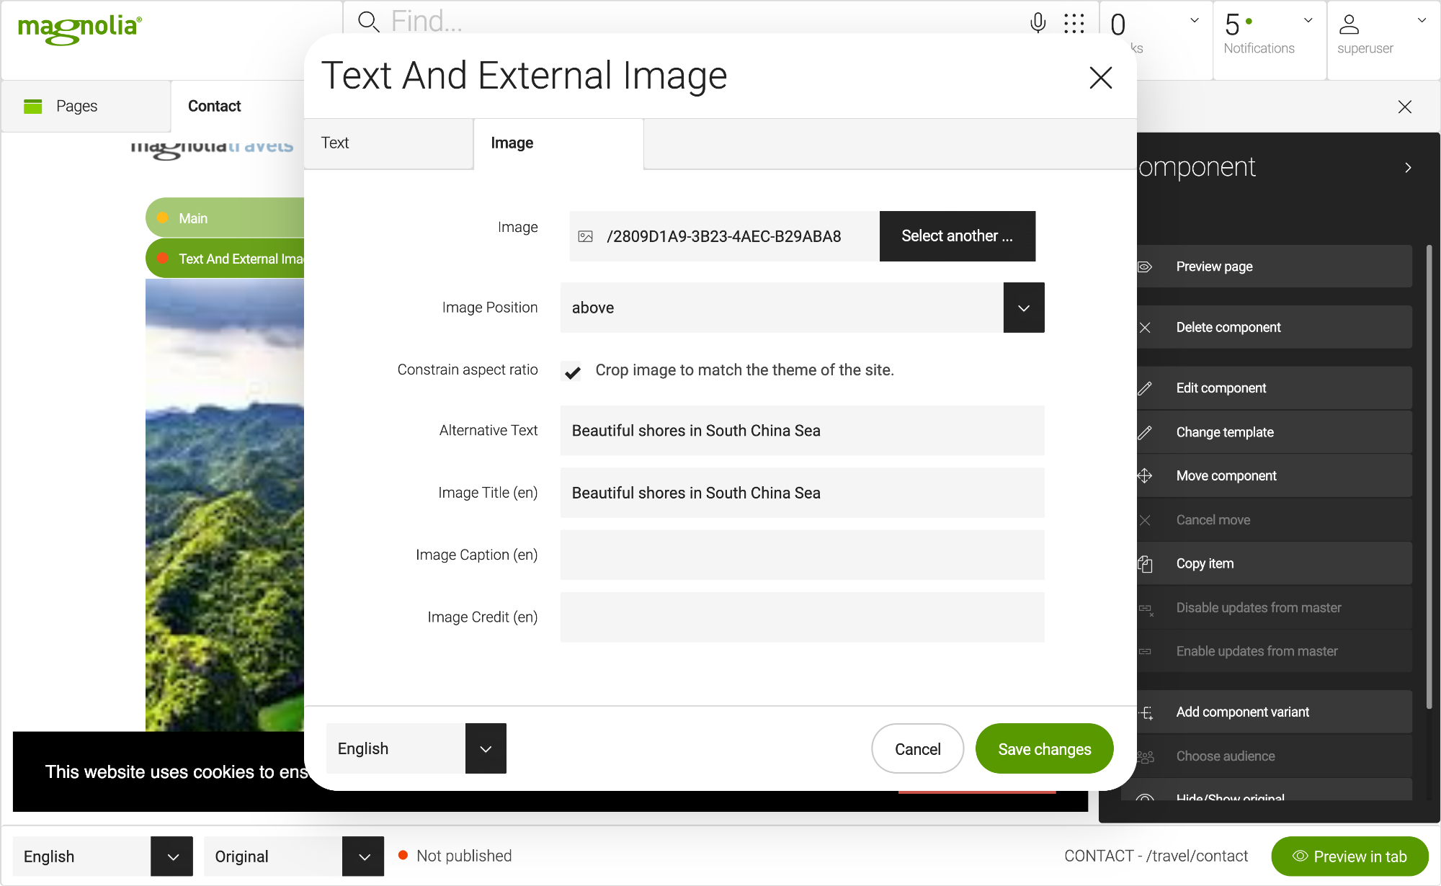Expand the Notifications dropdown chevron
Image resolution: width=1441 pixels, height=886 pixels.
(1308, 20)
